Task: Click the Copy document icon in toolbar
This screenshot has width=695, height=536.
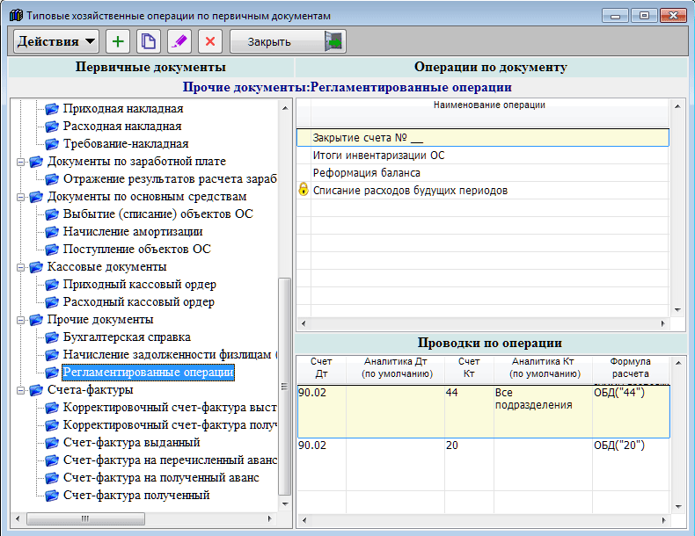Action: pos(149,41)
